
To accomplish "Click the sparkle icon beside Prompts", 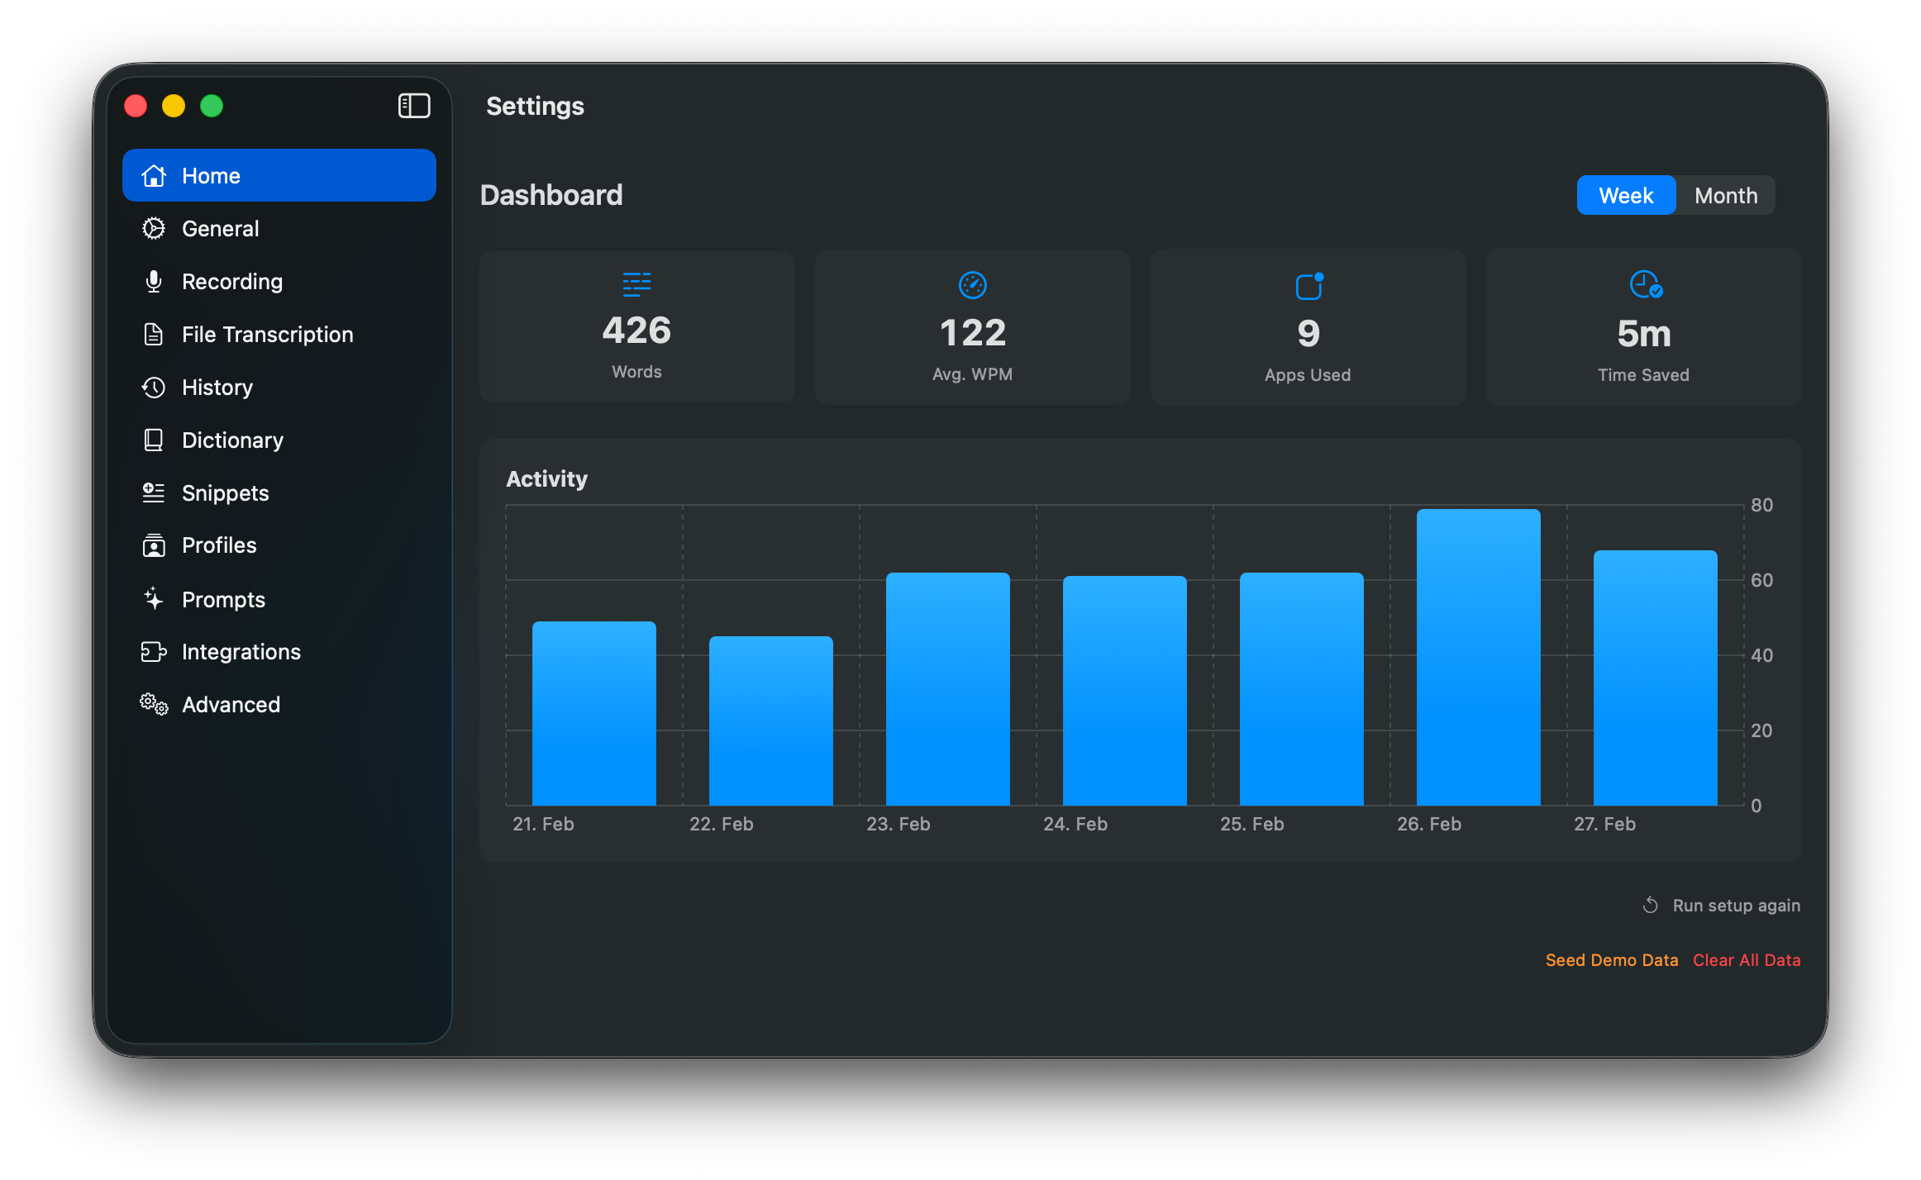I will pos(154,599).
